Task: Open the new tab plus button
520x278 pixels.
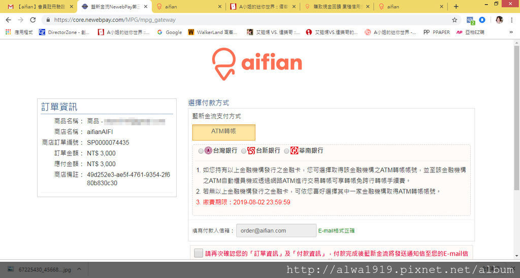Action: point(456,6)
